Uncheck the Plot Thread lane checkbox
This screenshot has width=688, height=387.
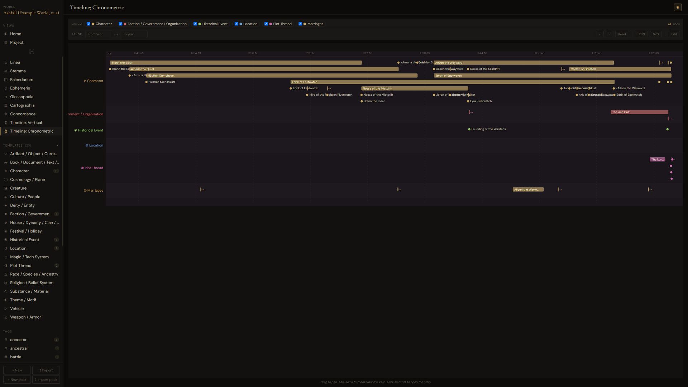click(266, 24)
